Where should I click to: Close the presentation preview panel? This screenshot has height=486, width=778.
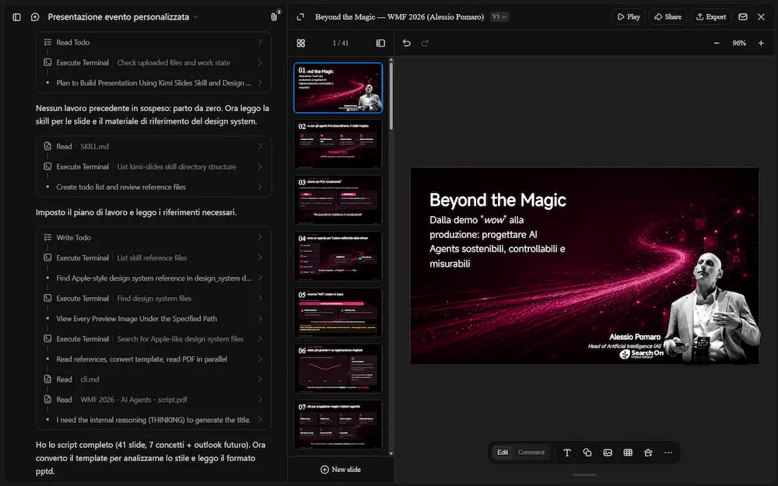pyautogui.click(x=761, y=17)
